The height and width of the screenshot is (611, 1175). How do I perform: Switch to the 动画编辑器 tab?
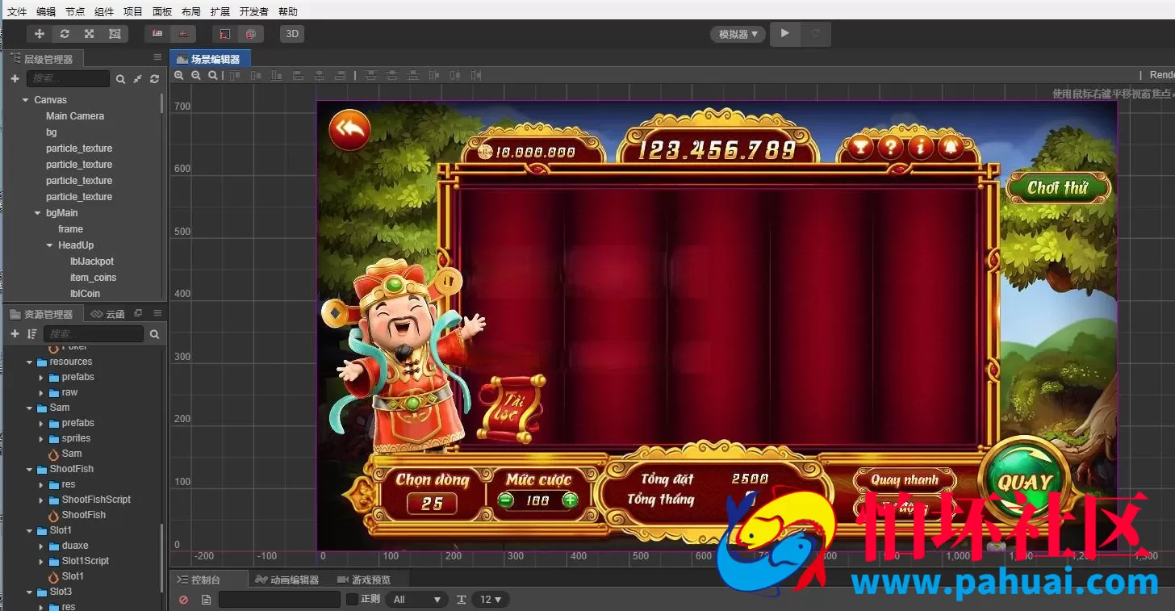pos(286,580)
